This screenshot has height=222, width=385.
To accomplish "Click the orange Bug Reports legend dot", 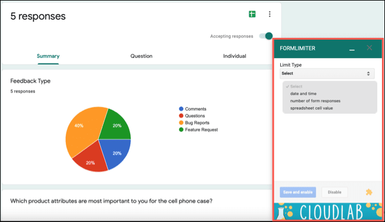I will 181,123.
